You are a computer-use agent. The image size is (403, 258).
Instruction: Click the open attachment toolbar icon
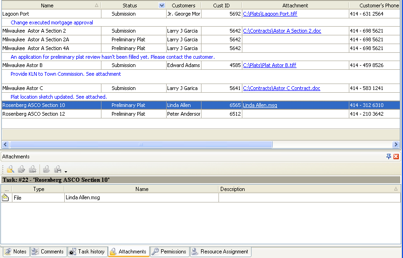(46, 169)
